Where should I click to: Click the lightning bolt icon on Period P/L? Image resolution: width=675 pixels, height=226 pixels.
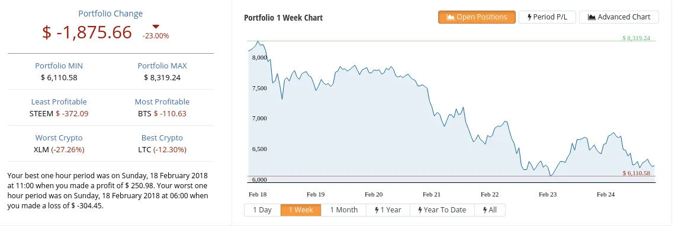529,17
